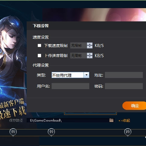Select the 不使用代理 combo box text

coord(68,75)
